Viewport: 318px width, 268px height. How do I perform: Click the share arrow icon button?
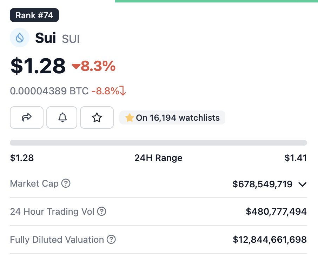click(27, 118)
